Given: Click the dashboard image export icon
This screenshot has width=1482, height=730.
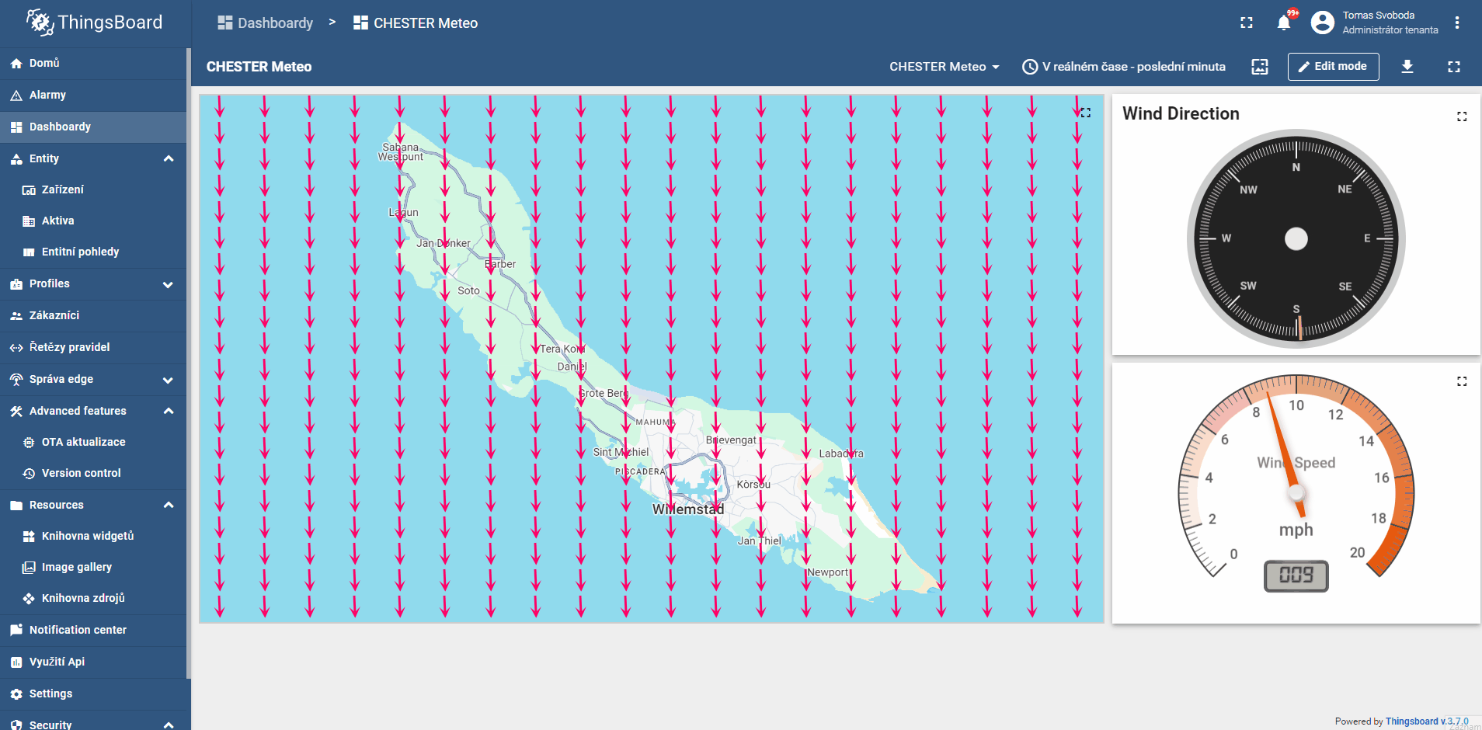Looking at the screenshot, I should (1260, 67).
